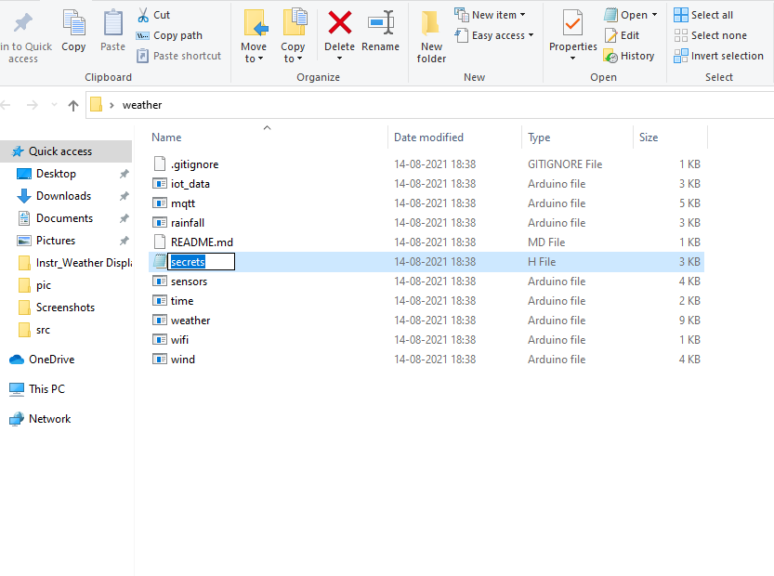Screen dimensions: 774x576
Task: Expand the New item dropdown
Action: tap(491, 15)
